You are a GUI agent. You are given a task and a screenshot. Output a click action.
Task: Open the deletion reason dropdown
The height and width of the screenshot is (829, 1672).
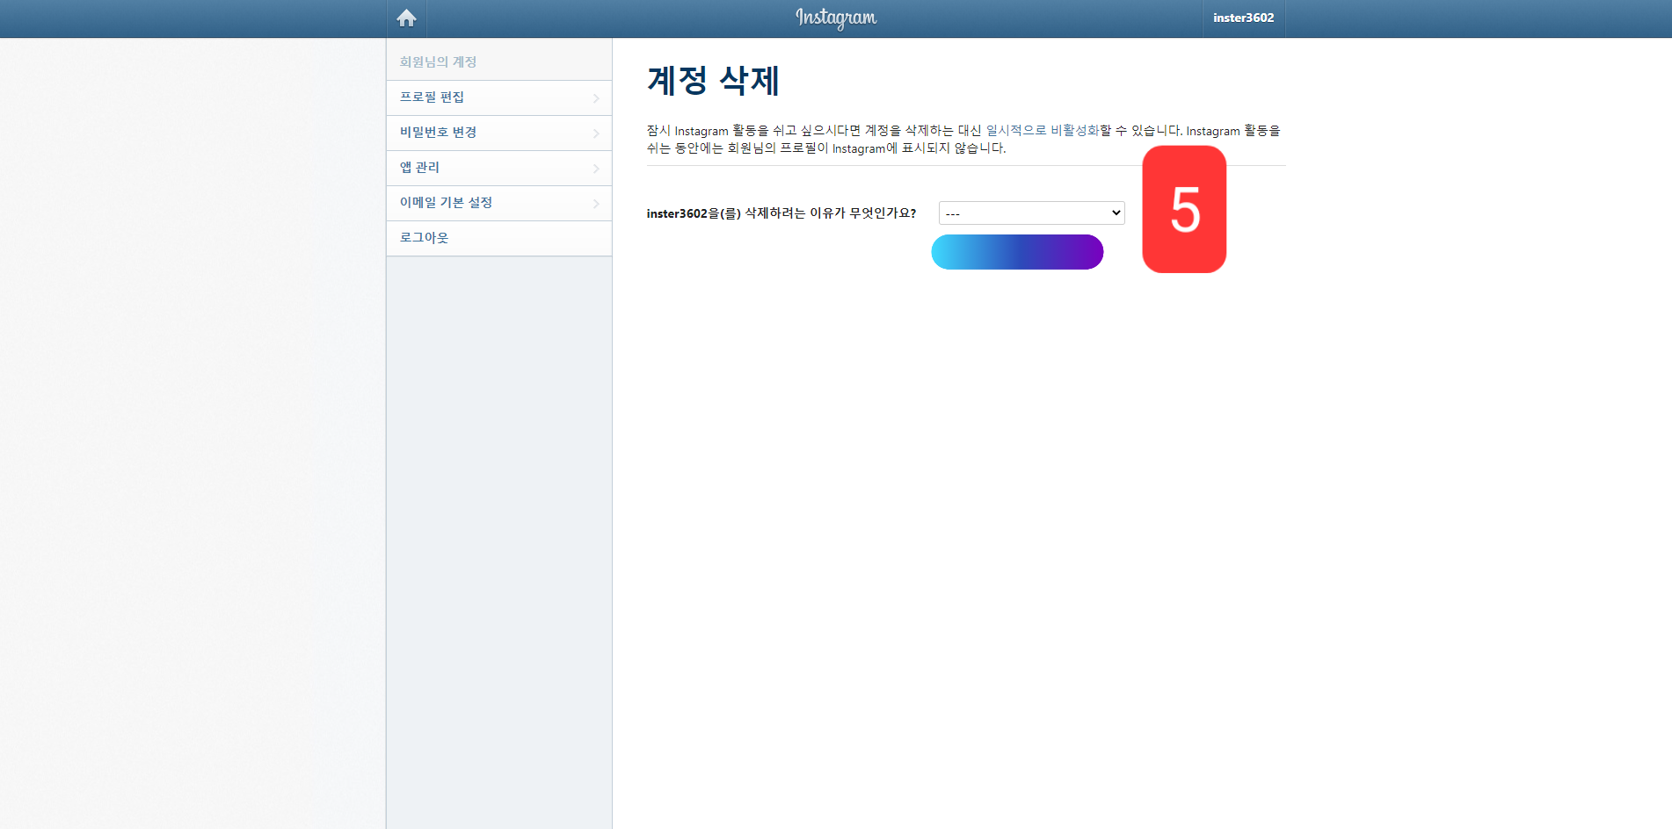[1031, 213]
